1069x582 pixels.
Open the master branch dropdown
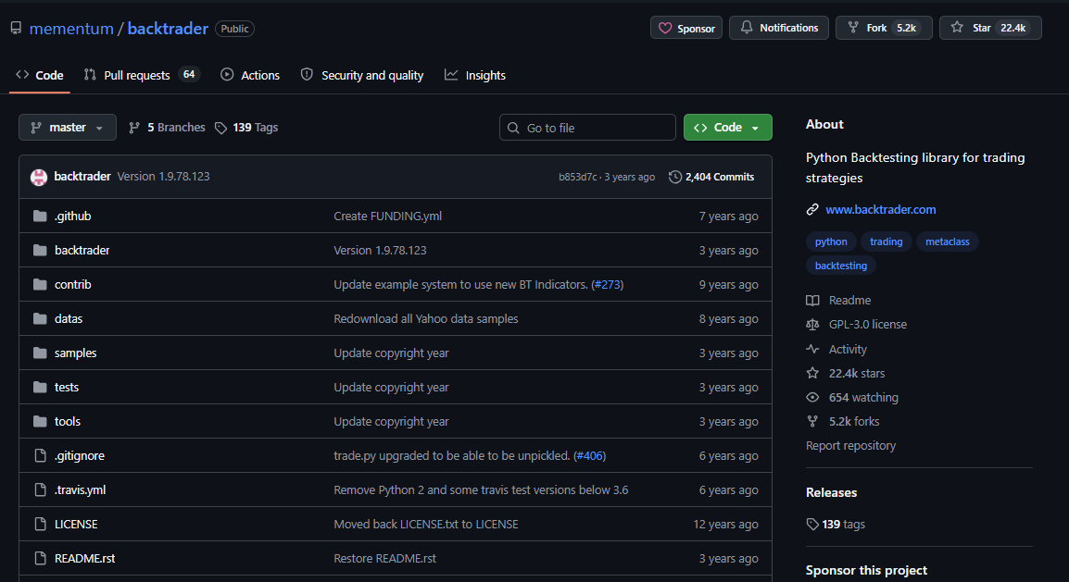68,128
